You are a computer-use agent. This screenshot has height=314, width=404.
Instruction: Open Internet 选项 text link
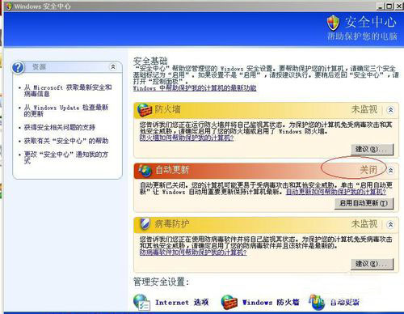click(182, 303)
